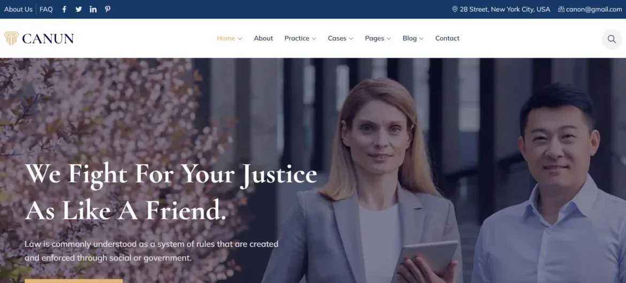The height and width of the screenshot is (283, 626).
Task: Open the LinkedIn social icon
Action: [93, 9]
